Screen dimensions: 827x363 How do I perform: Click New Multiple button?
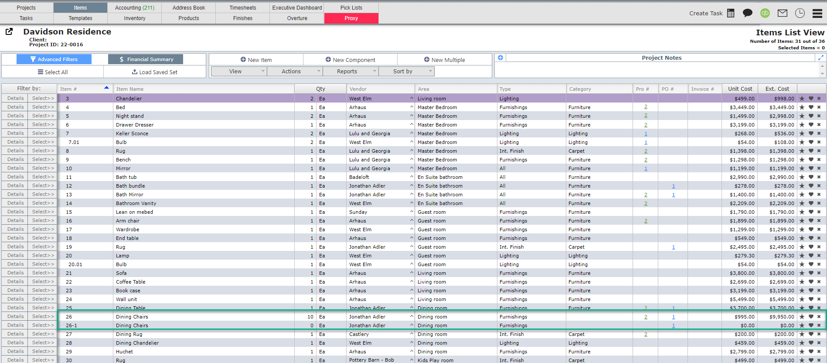pyautogui.click(x=444, y=60)
